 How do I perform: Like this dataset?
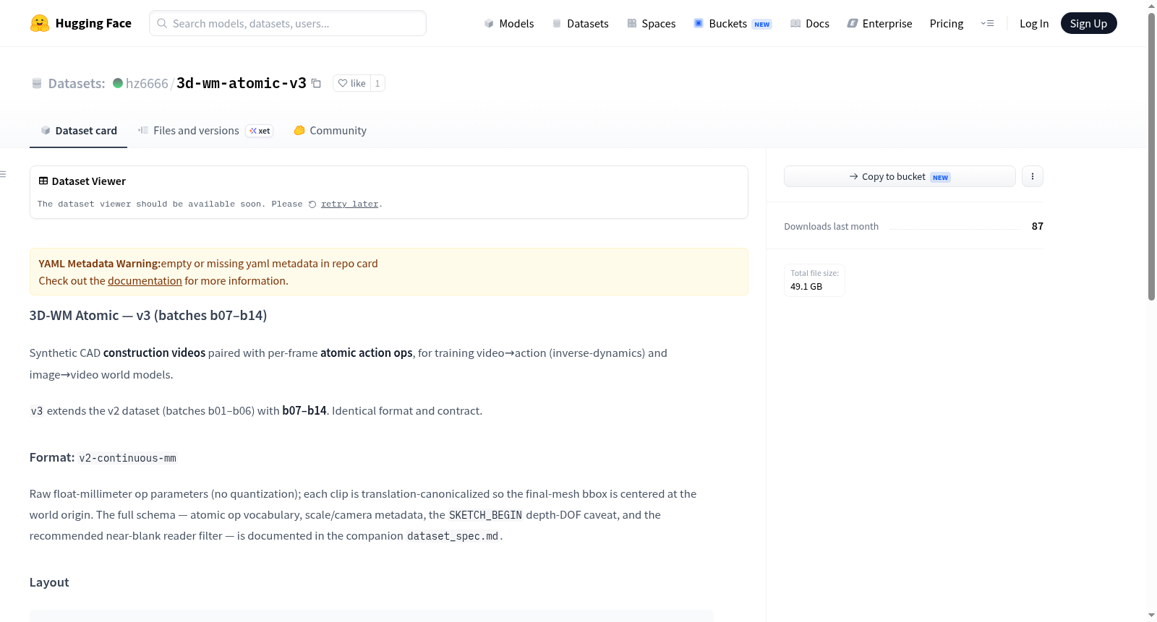coord(352,83)
